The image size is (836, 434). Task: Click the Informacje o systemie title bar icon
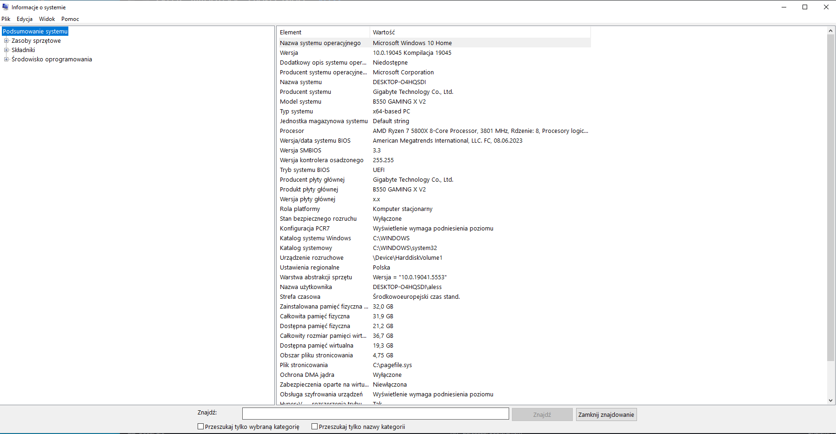6,7
